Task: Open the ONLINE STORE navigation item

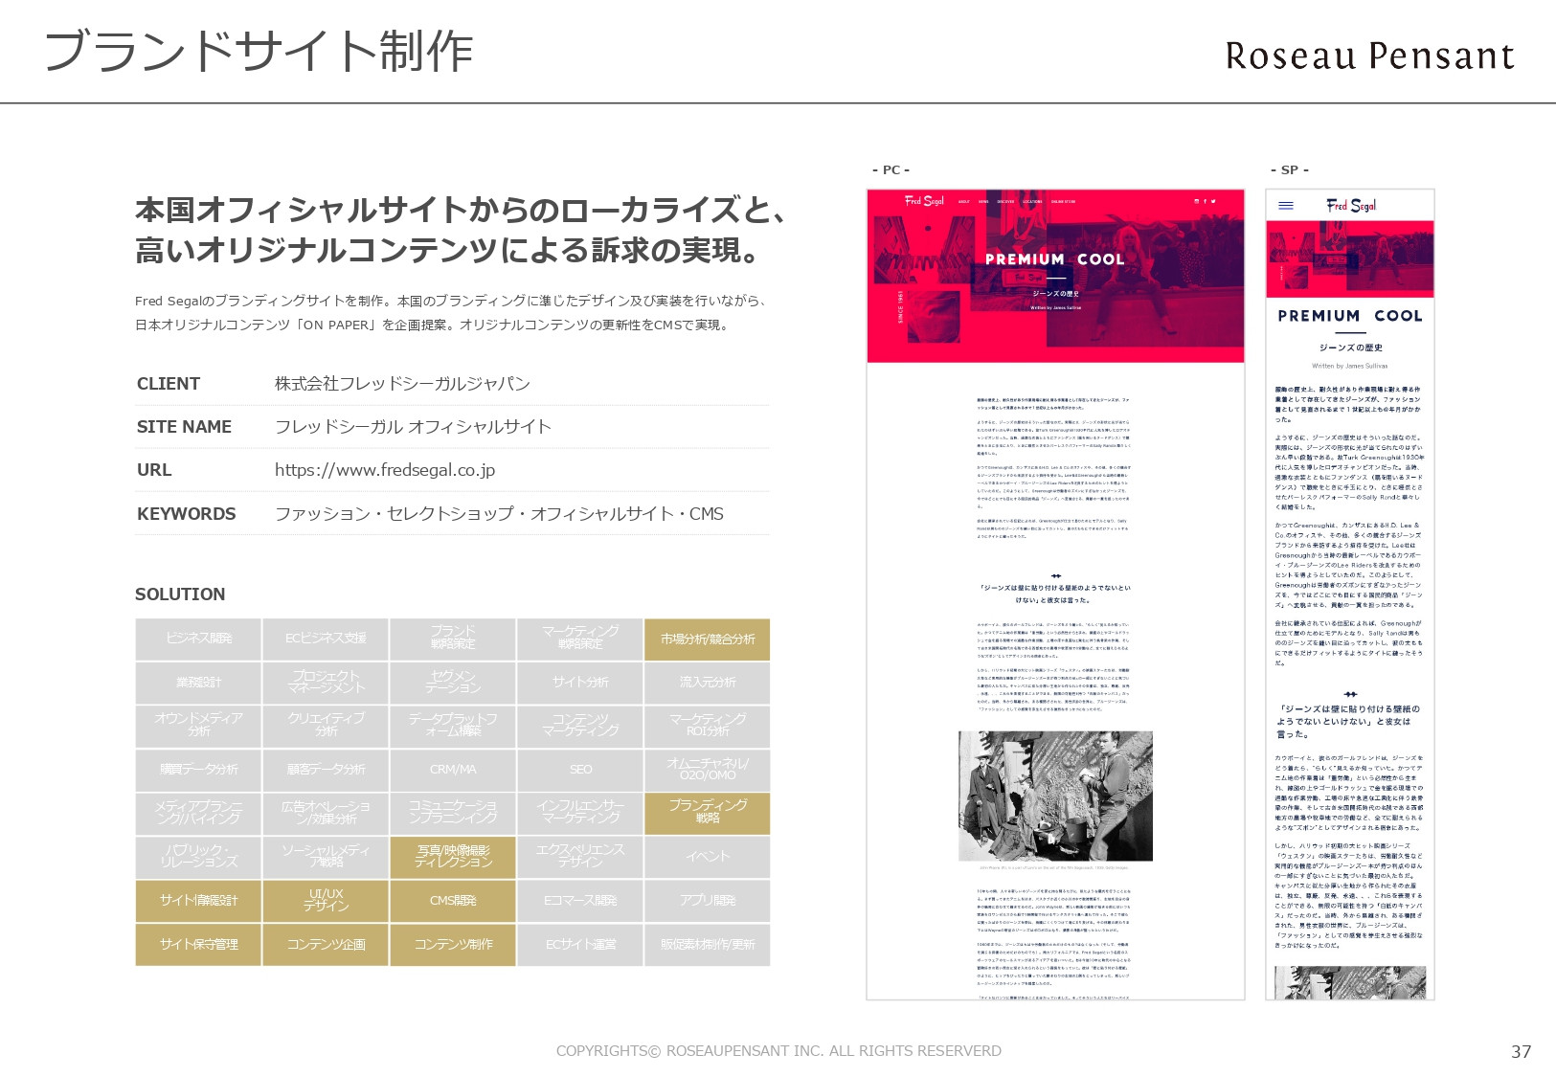Action: click(1064, 201)
